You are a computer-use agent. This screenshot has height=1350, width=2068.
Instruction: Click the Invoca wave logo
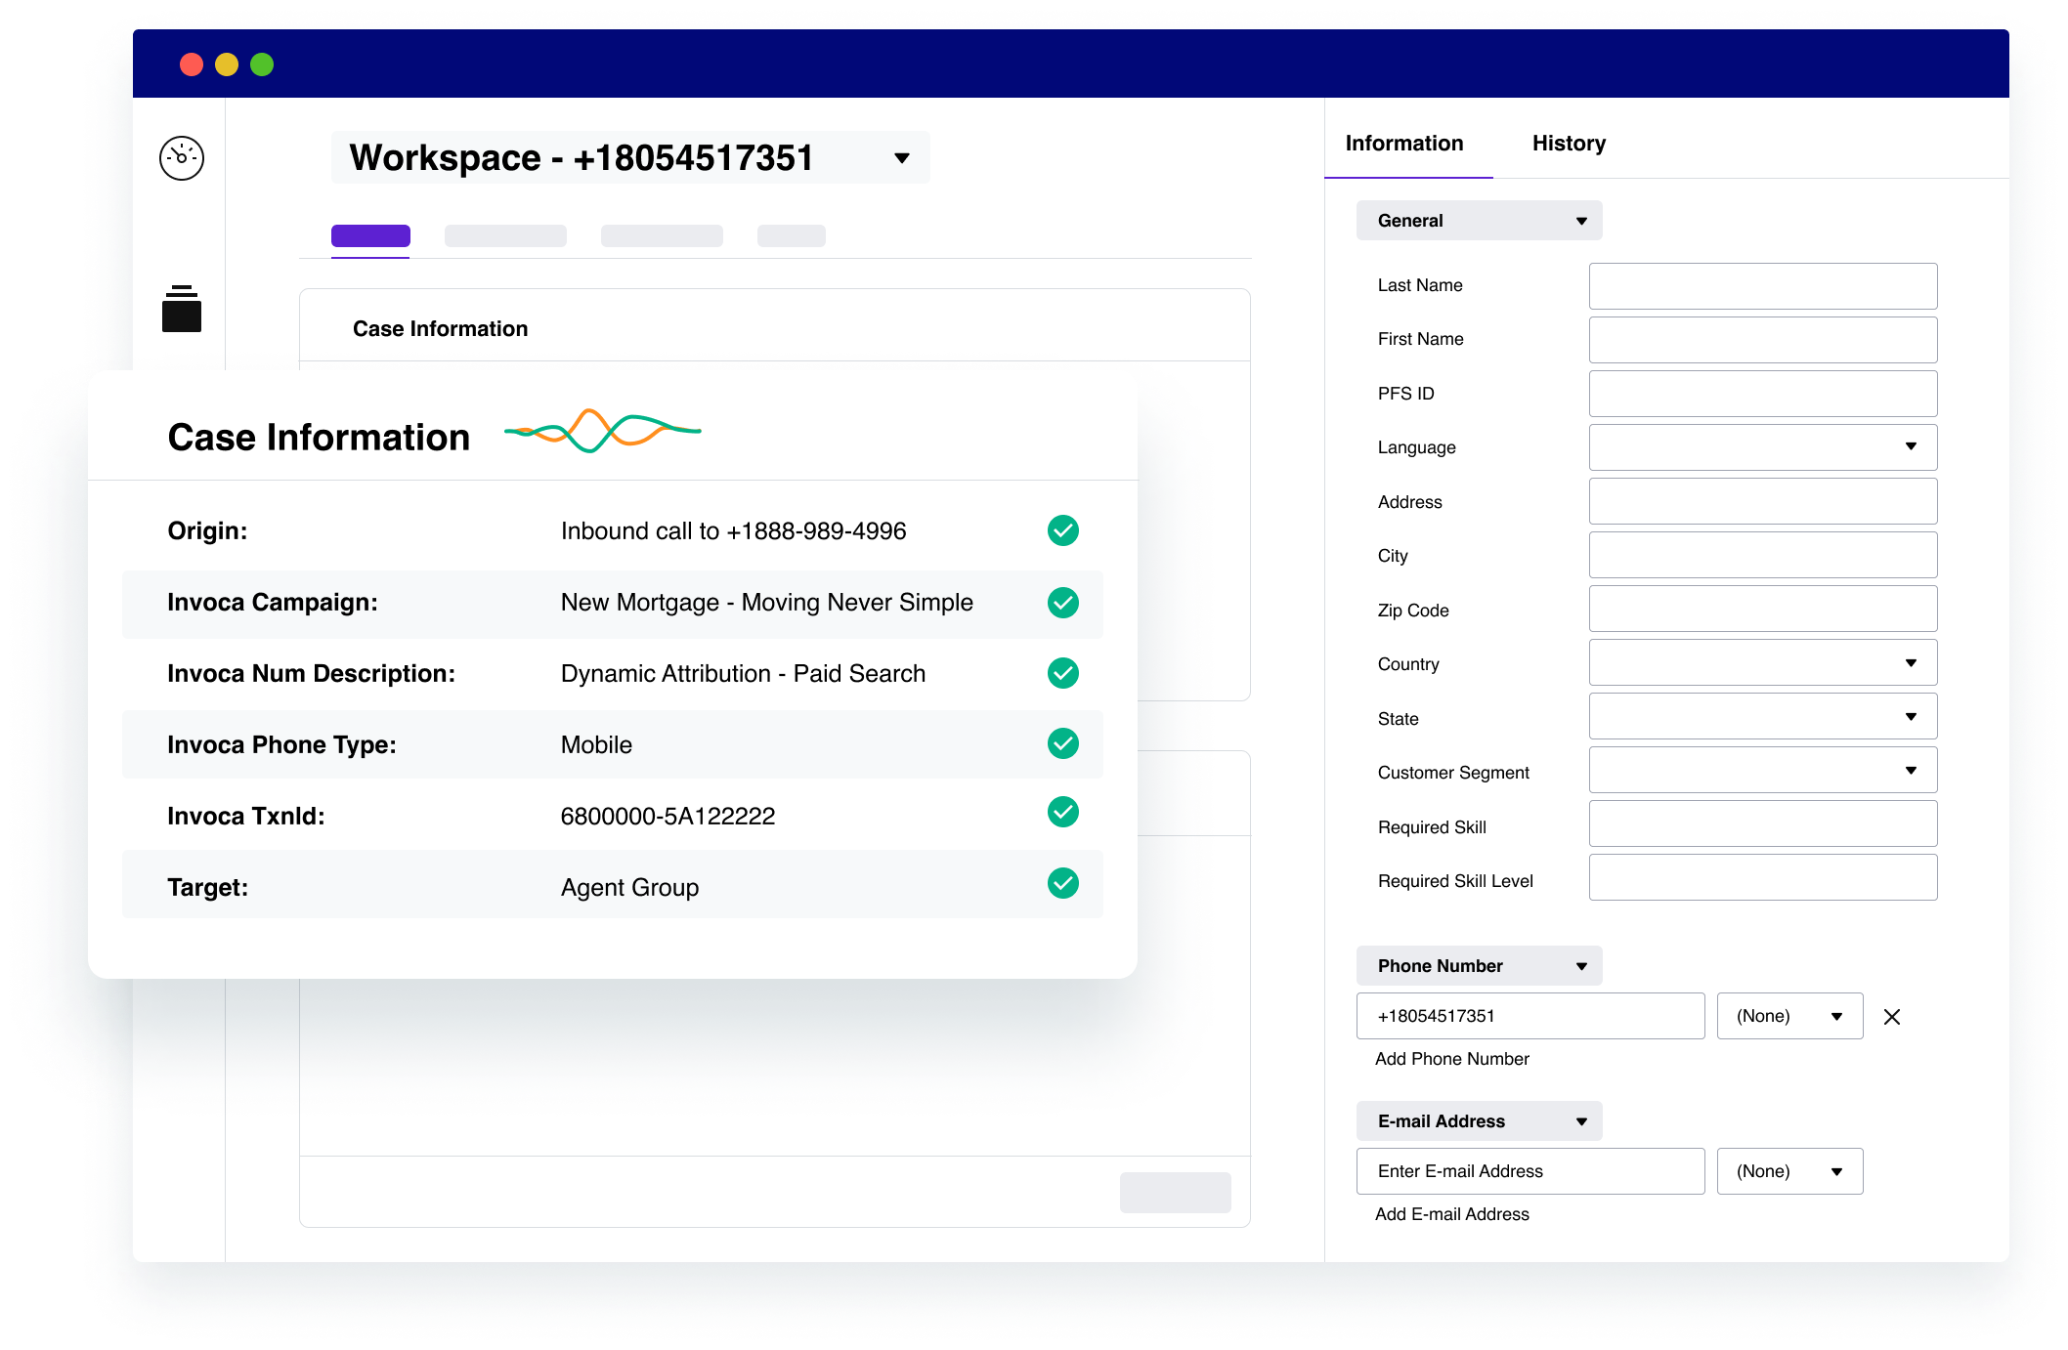pos(602,431)
